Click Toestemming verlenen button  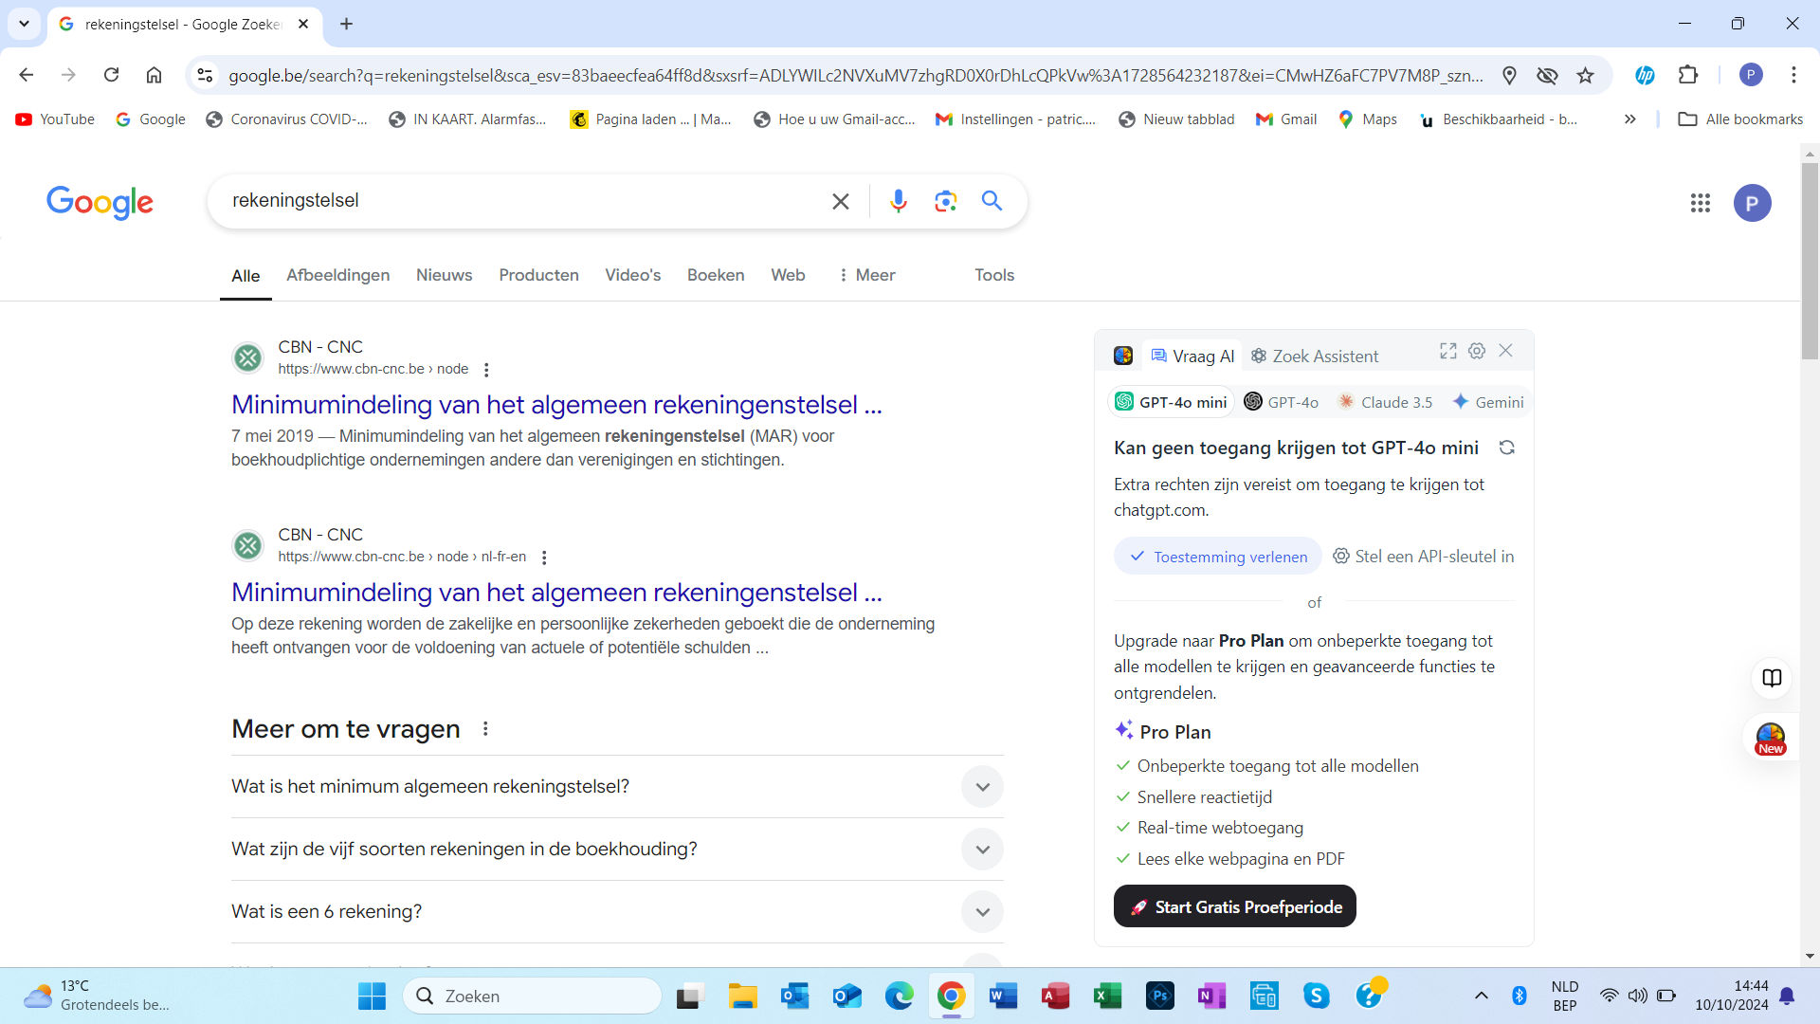pyautogui.click(x=1218, y=557)
